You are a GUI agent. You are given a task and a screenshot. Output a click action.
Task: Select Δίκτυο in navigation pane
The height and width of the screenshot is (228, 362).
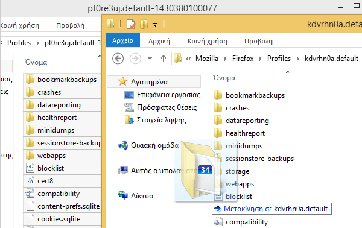[142, 196]
